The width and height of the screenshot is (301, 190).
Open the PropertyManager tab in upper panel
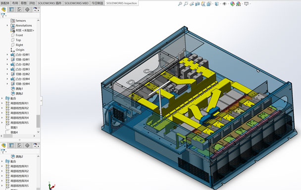tap(11, 9)
